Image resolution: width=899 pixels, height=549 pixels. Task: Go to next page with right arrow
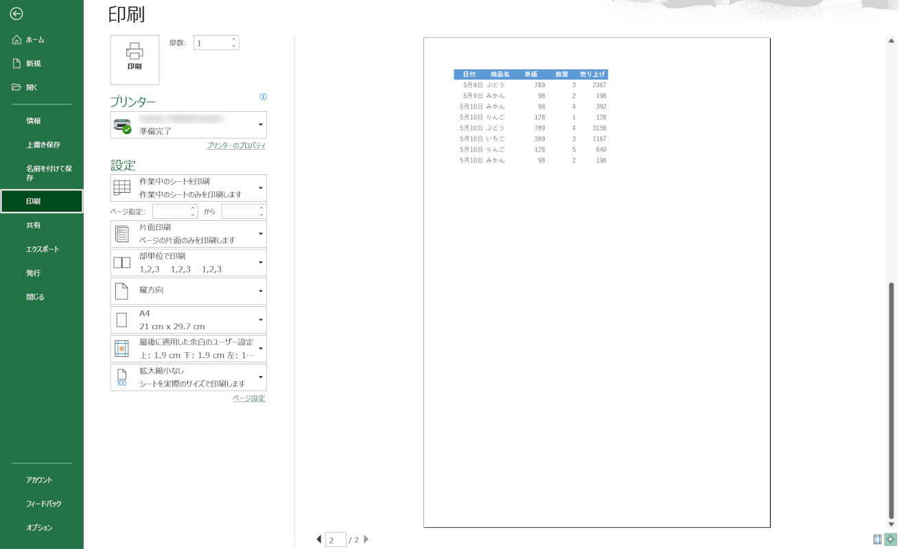[366, 539]
